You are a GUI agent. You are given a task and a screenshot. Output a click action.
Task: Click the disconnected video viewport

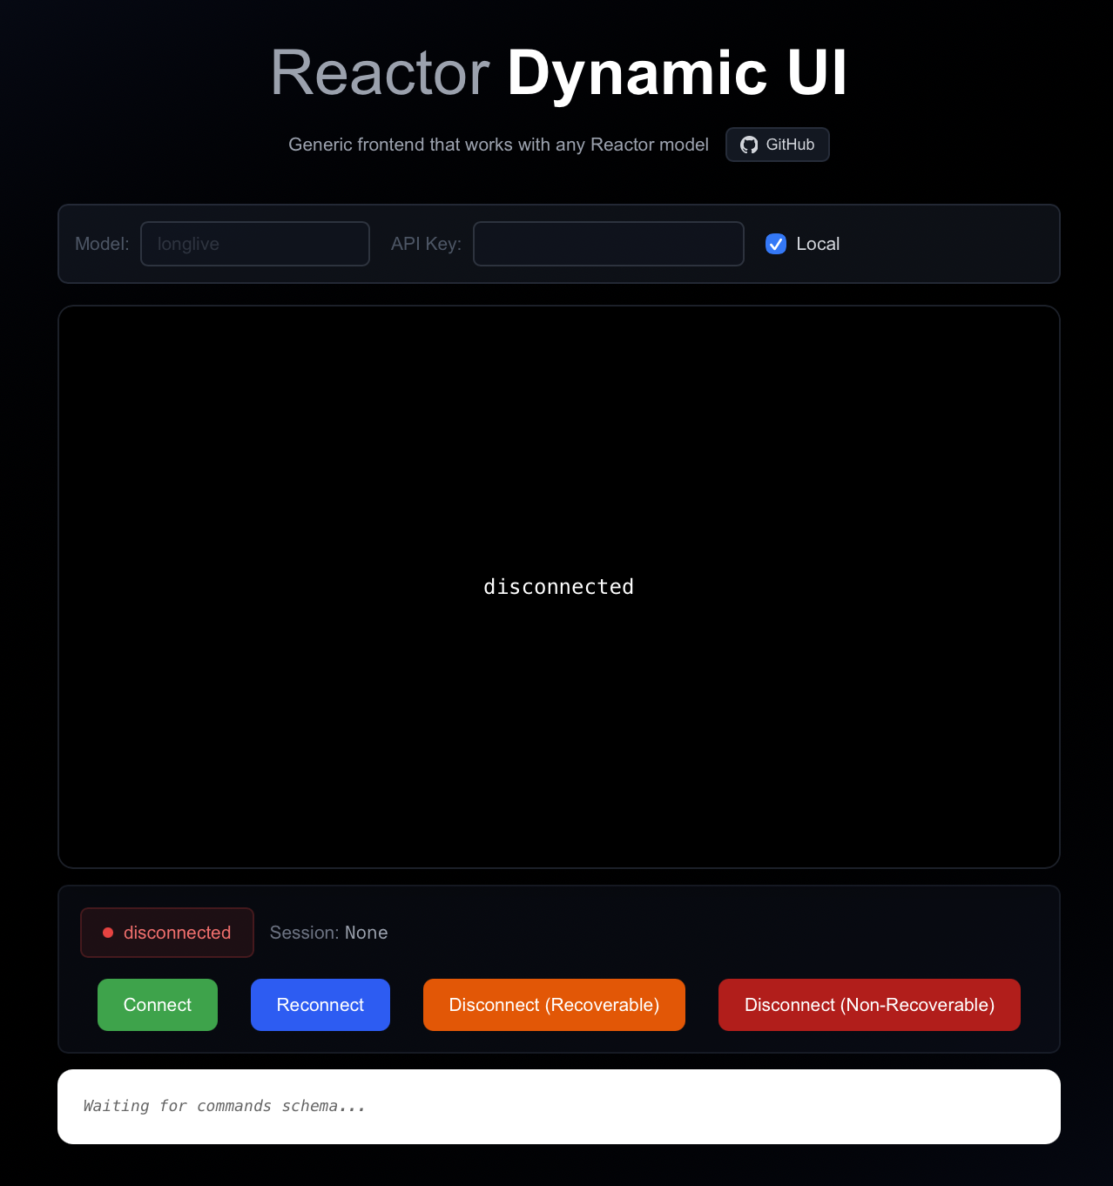[x=558, y=586]
